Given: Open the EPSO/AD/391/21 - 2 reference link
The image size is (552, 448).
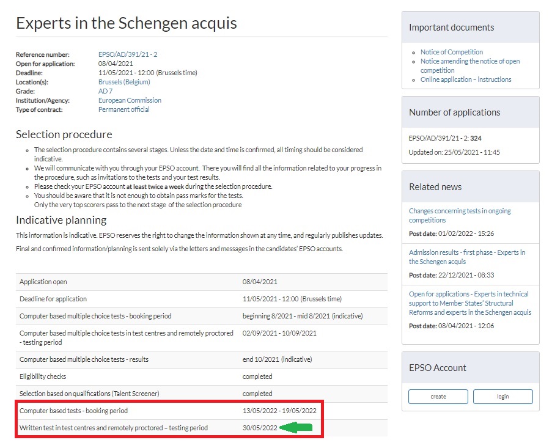Looking at the screenshot, I should click(128, 55).
